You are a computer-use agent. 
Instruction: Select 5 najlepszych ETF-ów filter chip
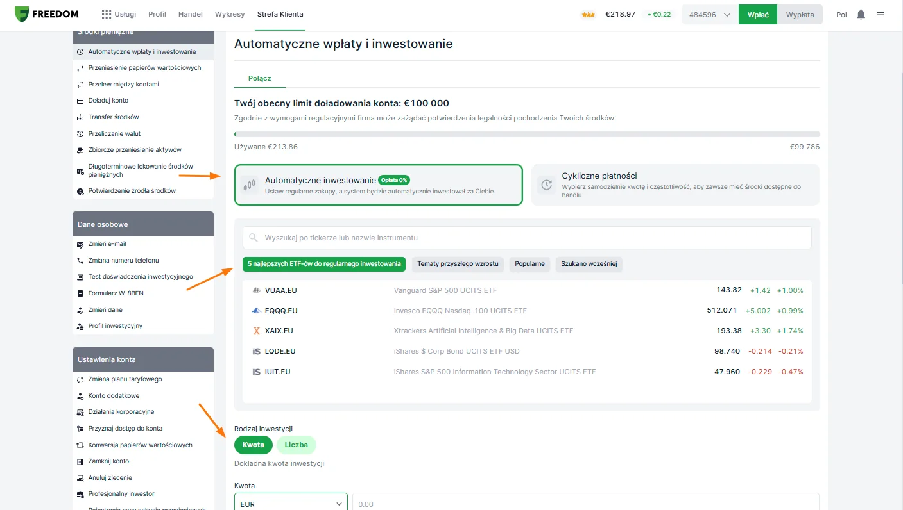[x=324, y=264]
